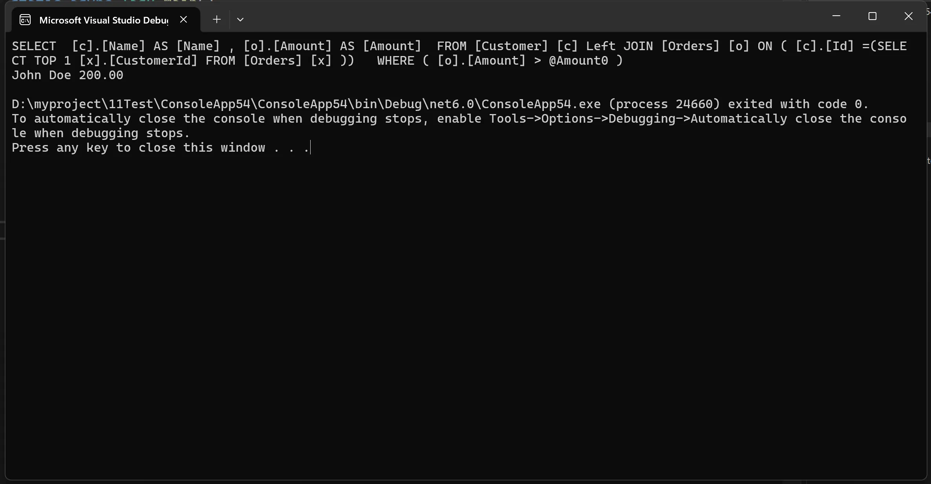Screen dimensions: 931x484
Task: Click the terminal icon on the tab
Action: tap(25, 20)
